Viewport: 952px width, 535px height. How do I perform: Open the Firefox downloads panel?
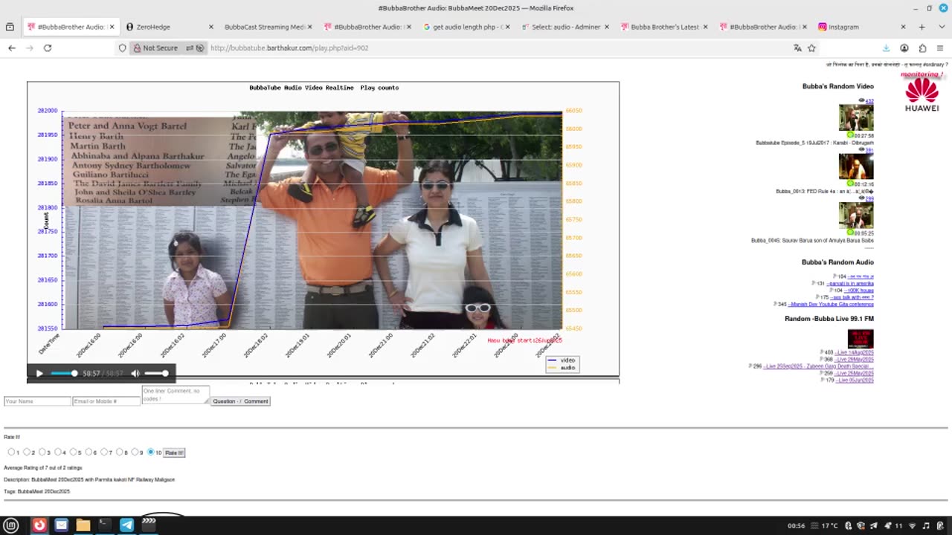coord(886,48)
